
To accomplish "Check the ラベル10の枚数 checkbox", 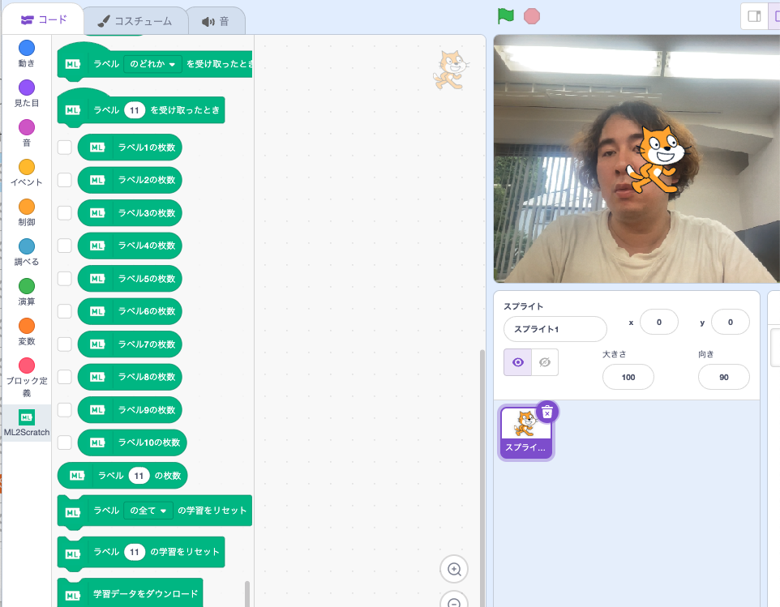I will (65, 442).
